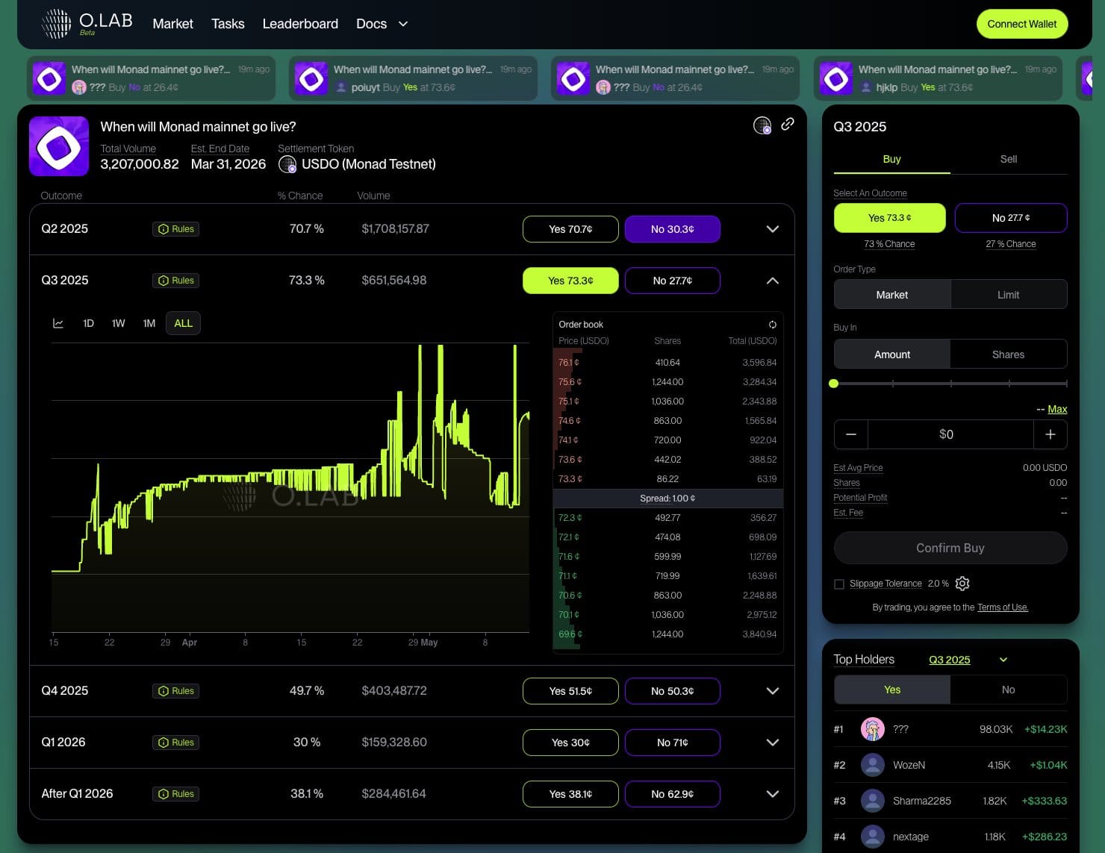
Task: Click No 30.3¢ for Q2 2025
Action: point(673,229)
